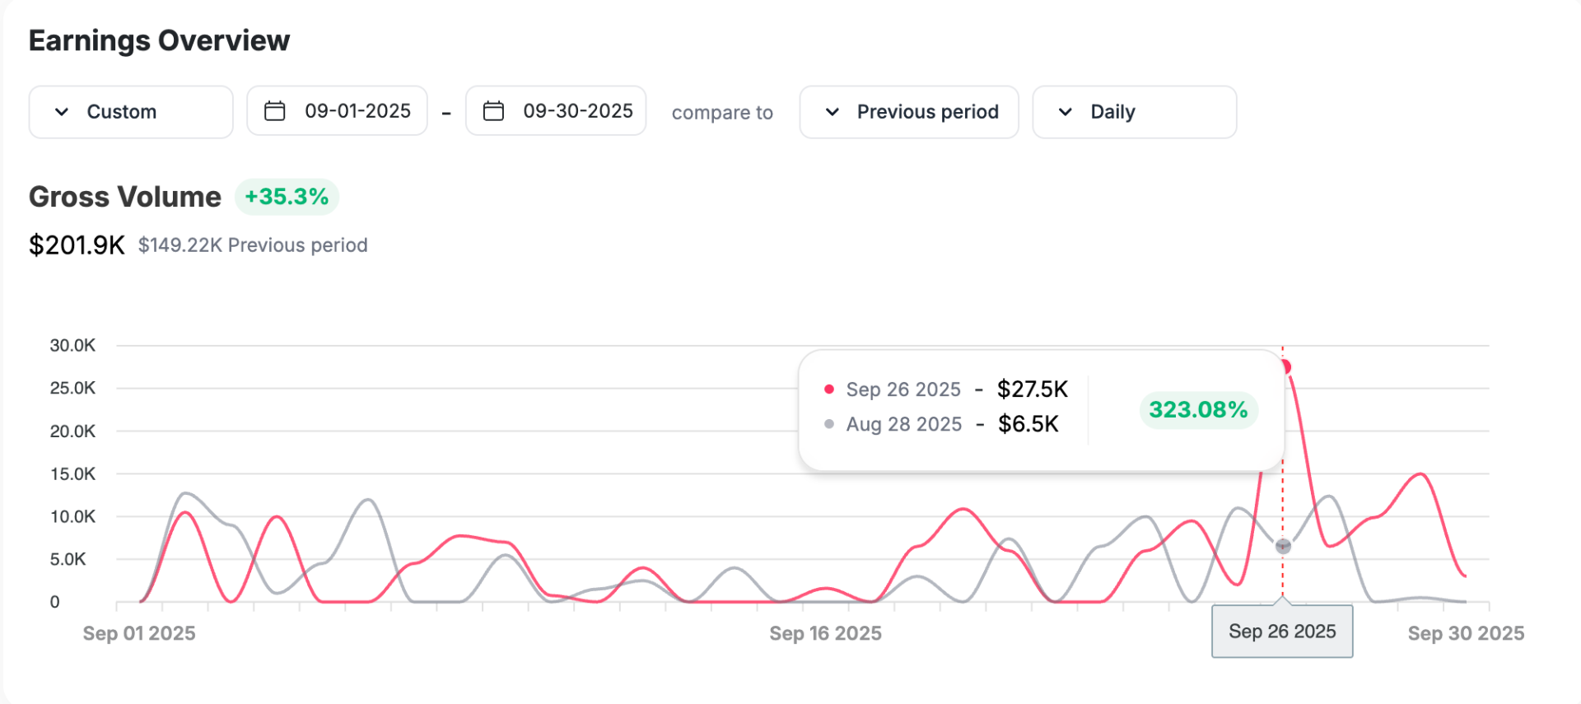
Task: Click the Sep 01 2025 axis label
Action: point(139,633)
